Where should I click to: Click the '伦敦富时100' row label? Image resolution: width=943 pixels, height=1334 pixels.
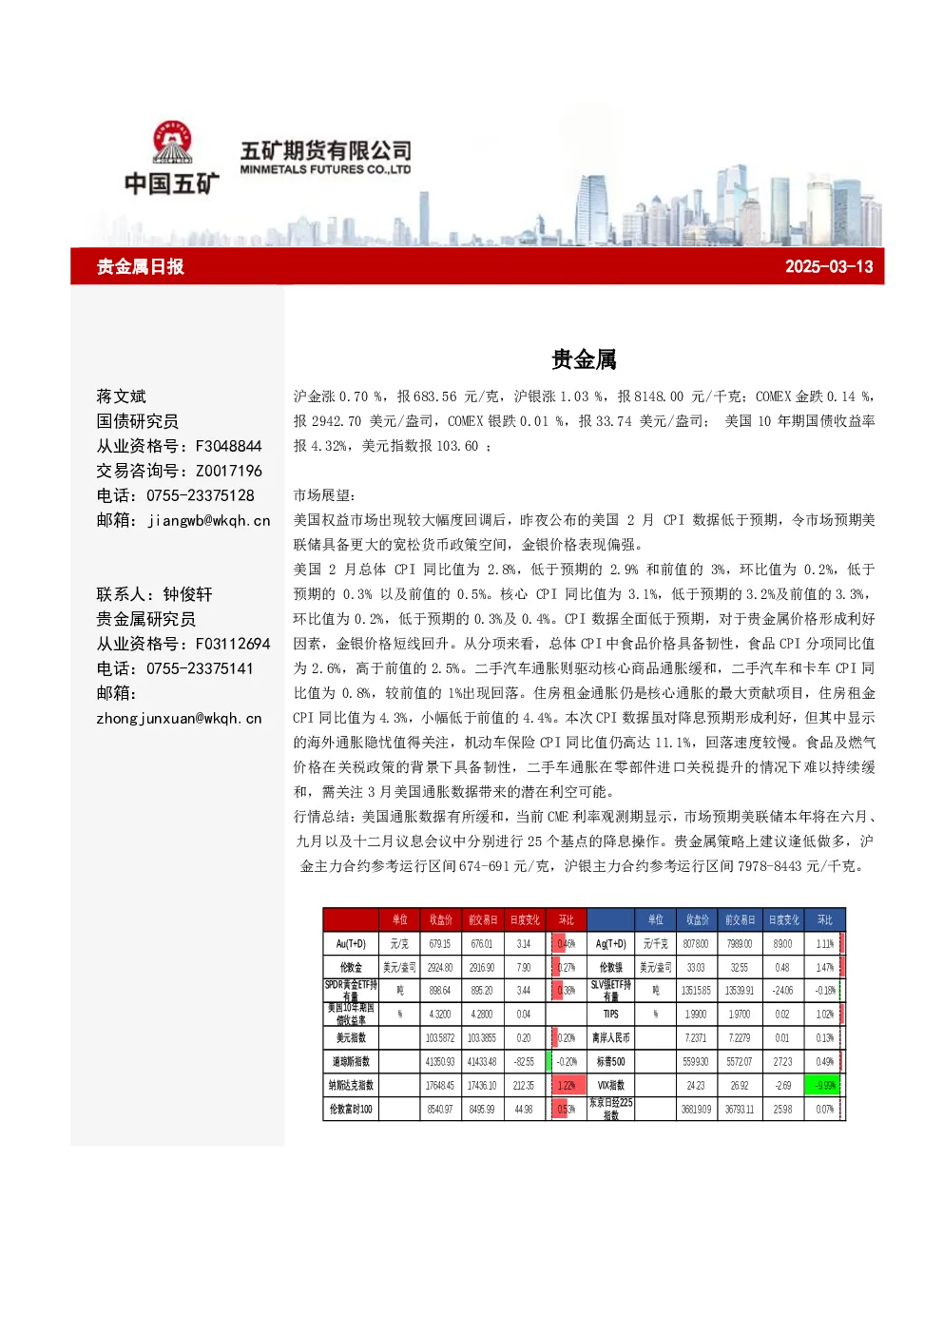(x=351, y=1109)
